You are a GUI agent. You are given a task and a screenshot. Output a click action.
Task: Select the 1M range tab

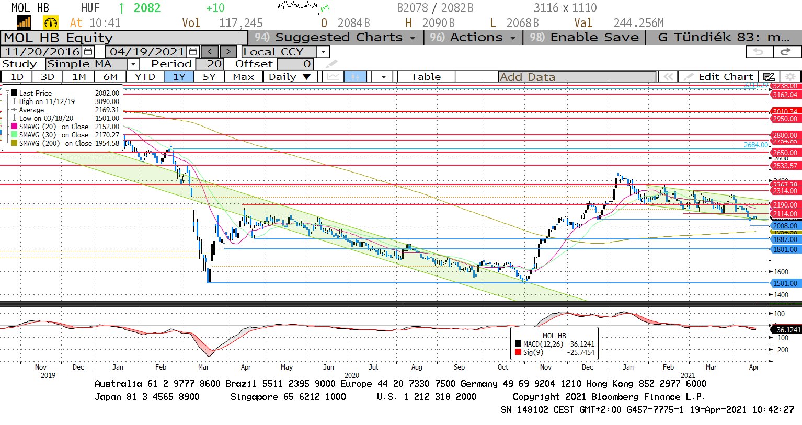[79, 77]
